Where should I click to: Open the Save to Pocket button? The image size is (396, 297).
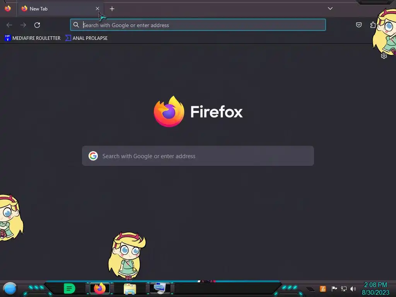click(358, 25)
